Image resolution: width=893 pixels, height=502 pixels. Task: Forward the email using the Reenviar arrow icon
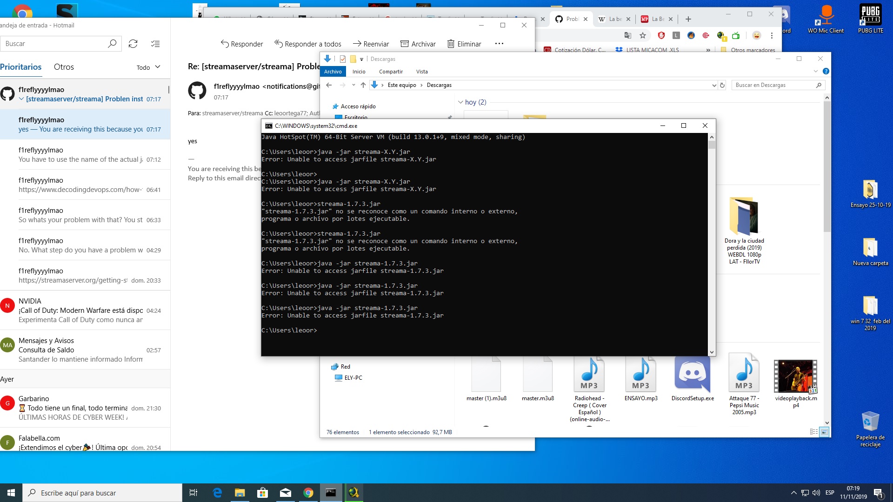click(357, 44)
